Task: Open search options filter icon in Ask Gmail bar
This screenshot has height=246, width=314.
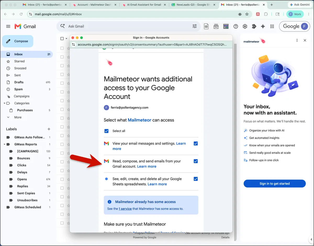Action: pos(194,26)
